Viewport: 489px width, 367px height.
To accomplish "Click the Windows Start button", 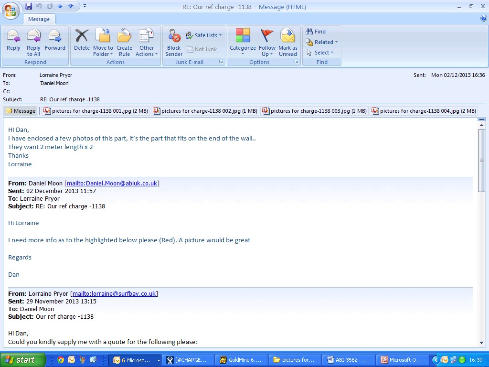I will [21, 360].
